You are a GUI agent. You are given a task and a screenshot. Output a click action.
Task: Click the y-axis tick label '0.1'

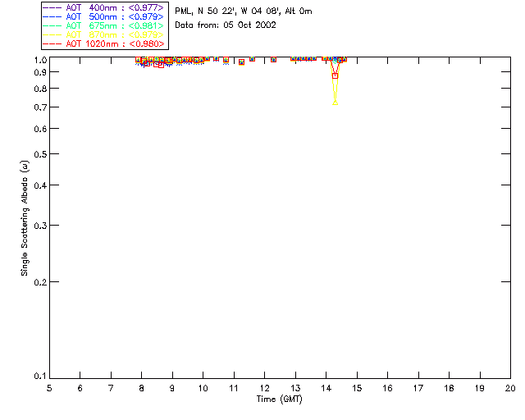tap(40, 377)
